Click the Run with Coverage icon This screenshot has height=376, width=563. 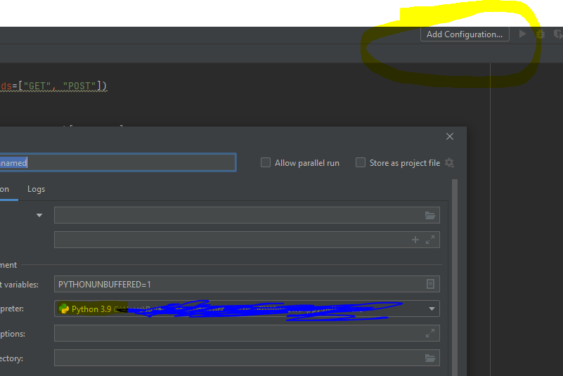[558, 34]
